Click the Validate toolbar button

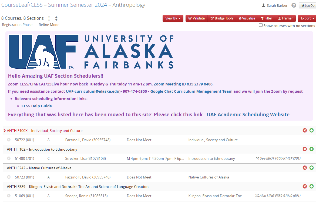pyautogui.click(x=196, y=18)
